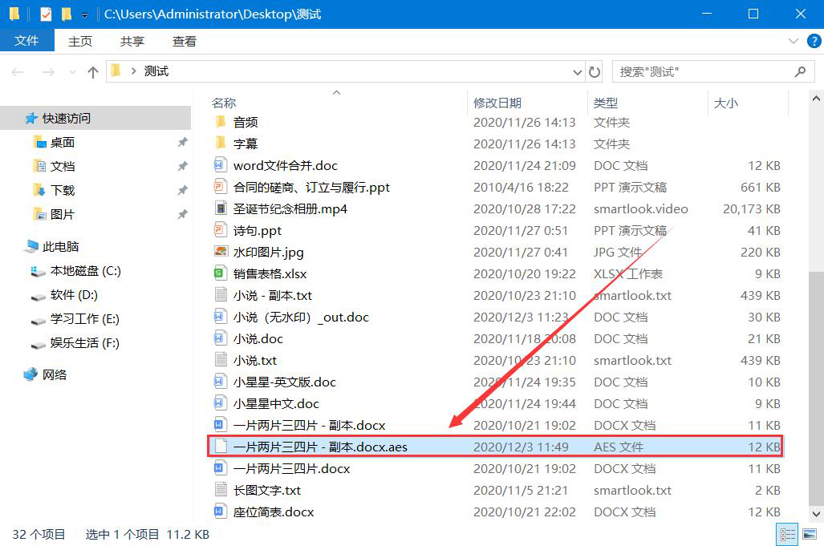Click the scrollbar down arrow
Viewport: 824px width, 546px height.
point(816,515)
